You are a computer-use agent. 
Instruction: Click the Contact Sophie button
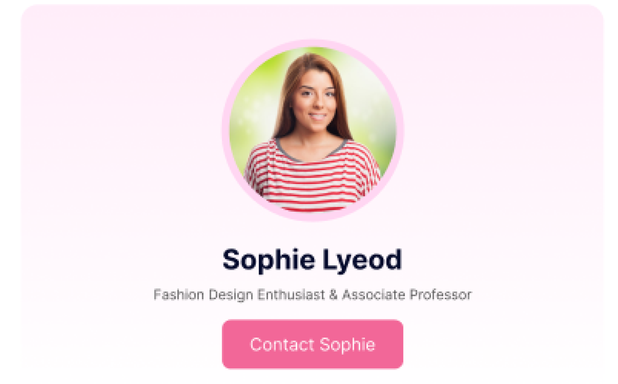[x=312, y=344]
